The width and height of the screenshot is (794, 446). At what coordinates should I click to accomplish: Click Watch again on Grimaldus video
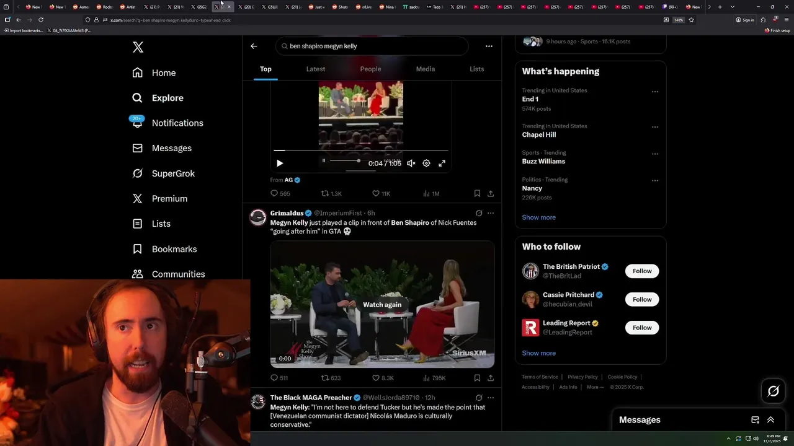click(382, 305)
